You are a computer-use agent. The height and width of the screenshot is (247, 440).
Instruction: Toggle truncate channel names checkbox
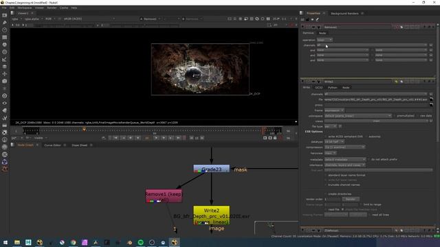[326, 185]
